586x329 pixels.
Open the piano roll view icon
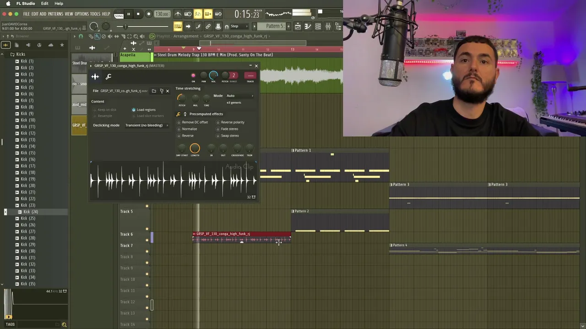[308, 27]
